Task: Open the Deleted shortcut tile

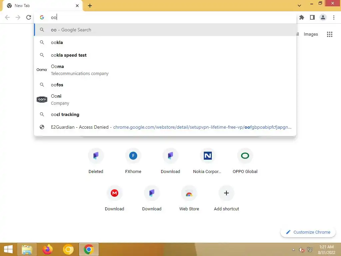Action: coord(96,161)
